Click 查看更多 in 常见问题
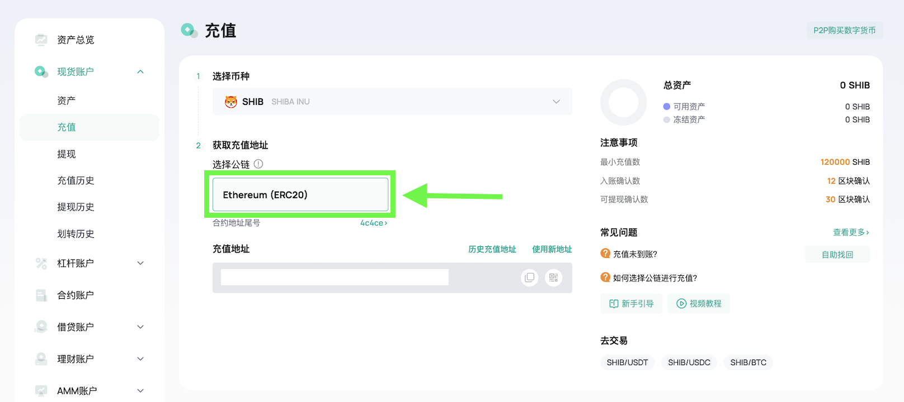The height and width of the screenshot is (402, 904). click(851, 232)
